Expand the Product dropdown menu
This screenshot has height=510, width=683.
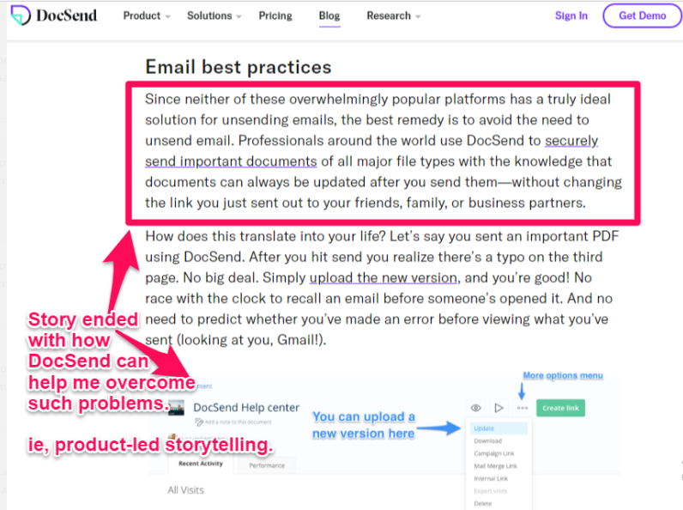click(x=147, y=15)
